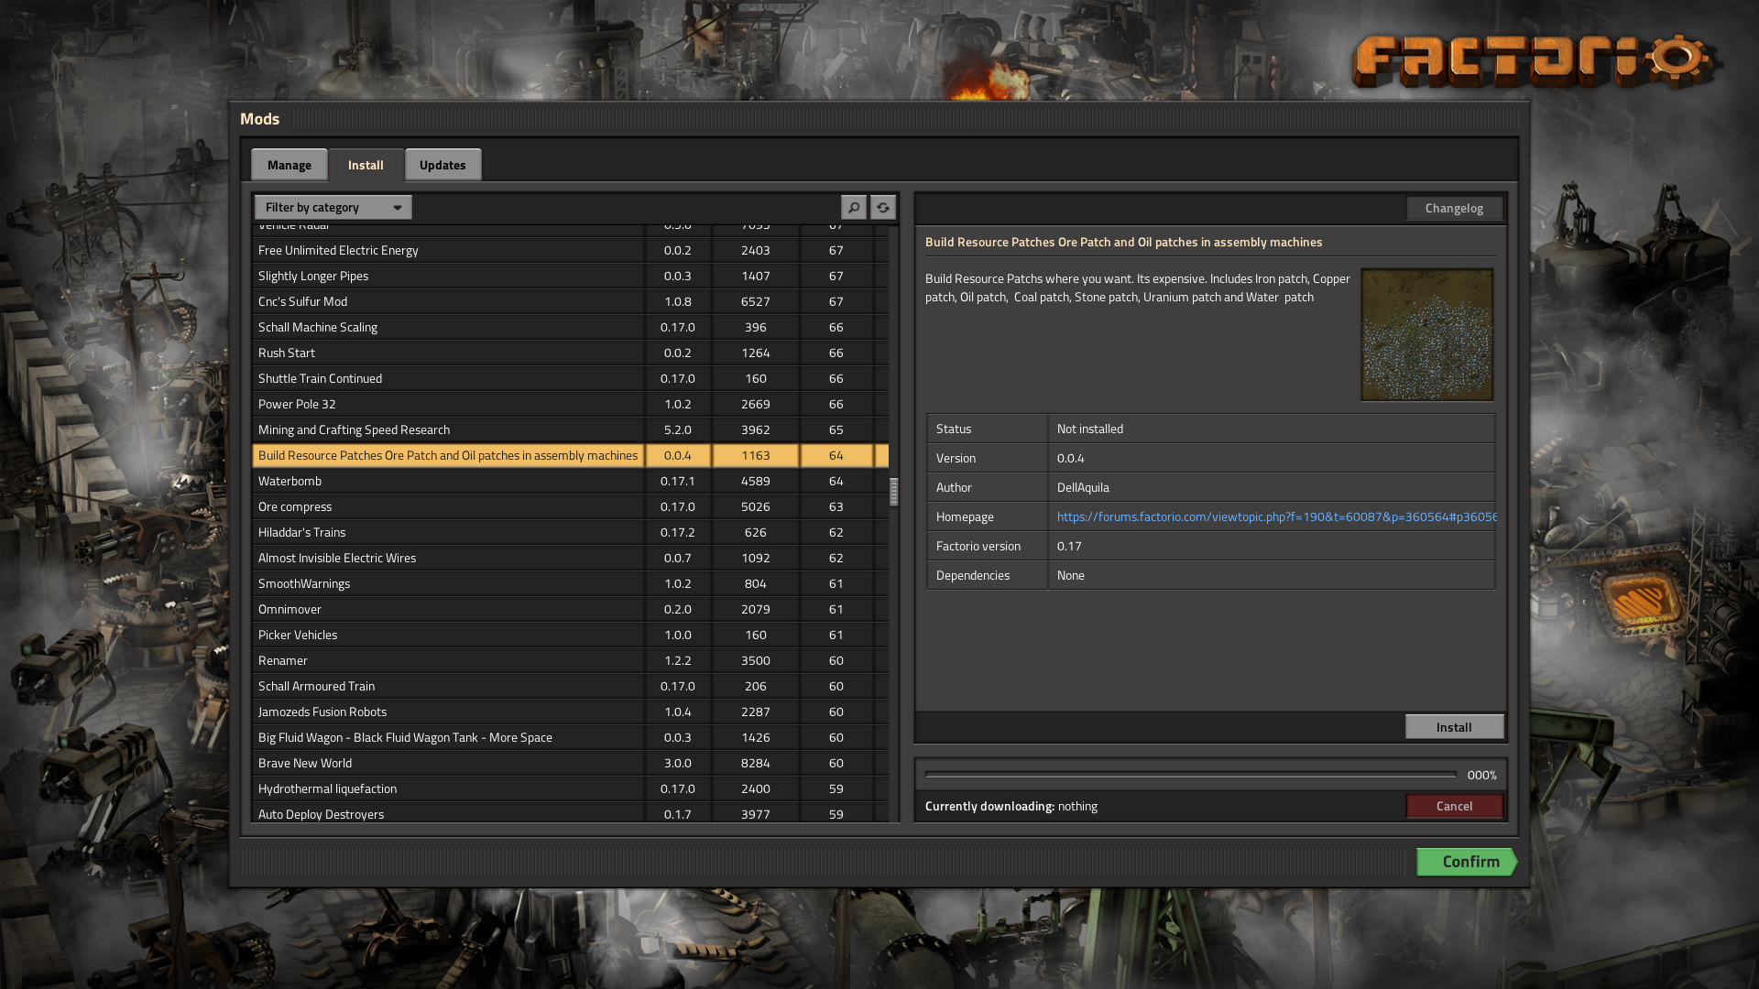Click the 8284 downloads cell
The width and height of the screenshot is (1759, 989).
[x=756, y=763]
